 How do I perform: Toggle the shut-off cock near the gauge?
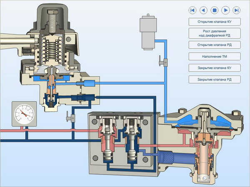[71, 118]
